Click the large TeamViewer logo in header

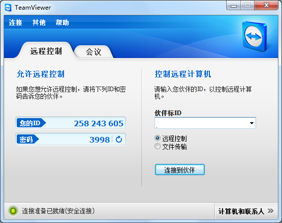[255, 36]
